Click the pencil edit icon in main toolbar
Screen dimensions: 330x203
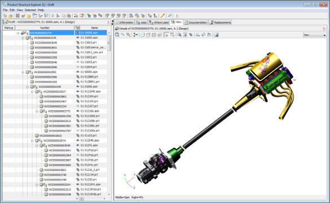162,16
